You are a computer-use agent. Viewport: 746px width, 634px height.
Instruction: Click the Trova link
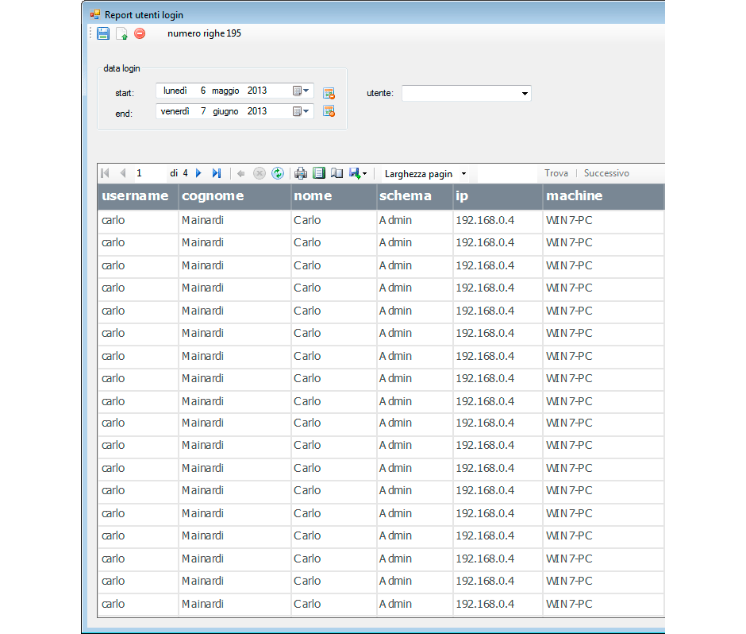556,173
